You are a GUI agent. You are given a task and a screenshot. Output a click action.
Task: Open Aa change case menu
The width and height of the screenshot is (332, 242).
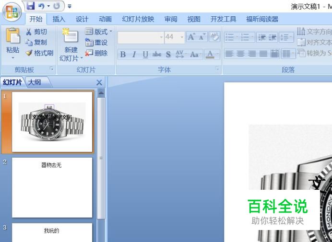click(x=195, y=54)
